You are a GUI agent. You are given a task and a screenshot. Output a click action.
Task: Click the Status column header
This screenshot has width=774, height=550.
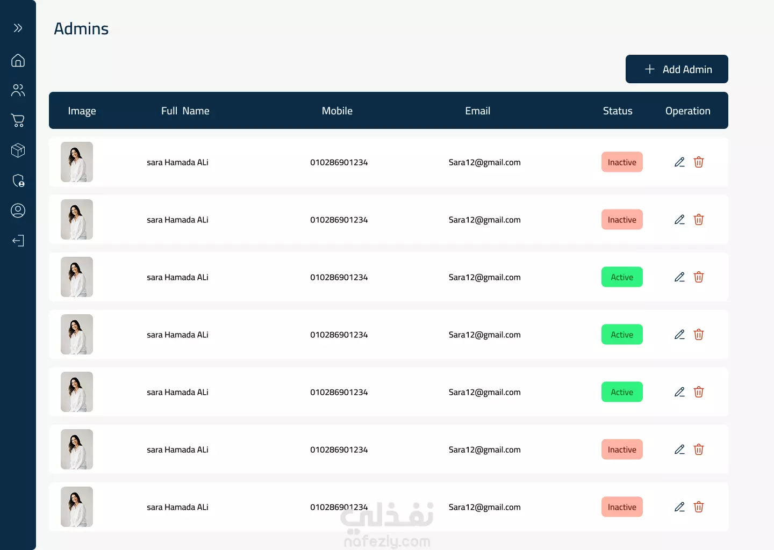tap(618, 111)
